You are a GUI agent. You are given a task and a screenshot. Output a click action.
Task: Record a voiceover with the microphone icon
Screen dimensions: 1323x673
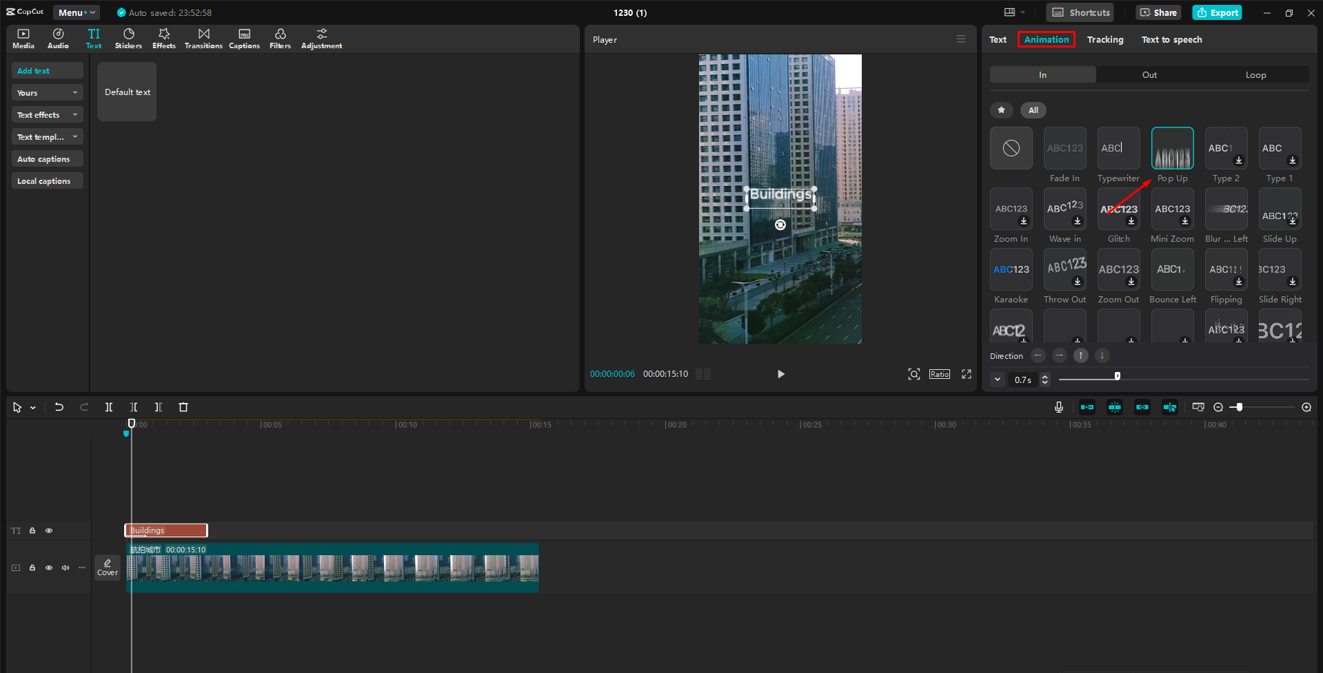click(x=1059, y=407)
